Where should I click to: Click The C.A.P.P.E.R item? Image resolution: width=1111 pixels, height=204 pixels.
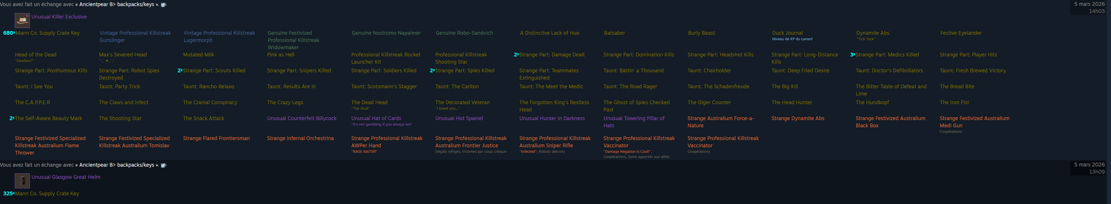click(x=32, y=102)
